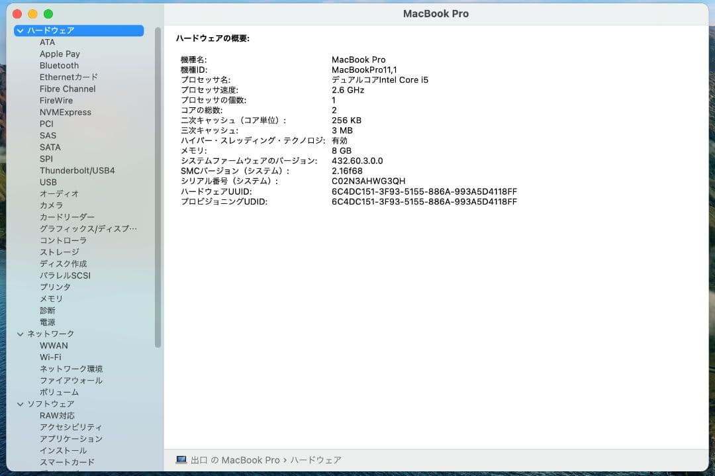Select Wi-Fi in the sidebar
Screen dimensions: 715x476
[x=50, y=357]
